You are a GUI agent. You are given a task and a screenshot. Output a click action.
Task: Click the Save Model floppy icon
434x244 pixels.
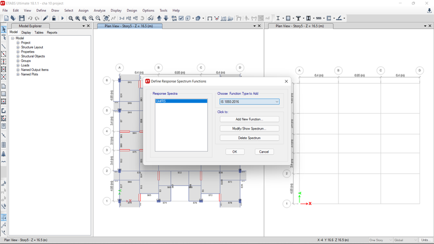click(22, 18)
